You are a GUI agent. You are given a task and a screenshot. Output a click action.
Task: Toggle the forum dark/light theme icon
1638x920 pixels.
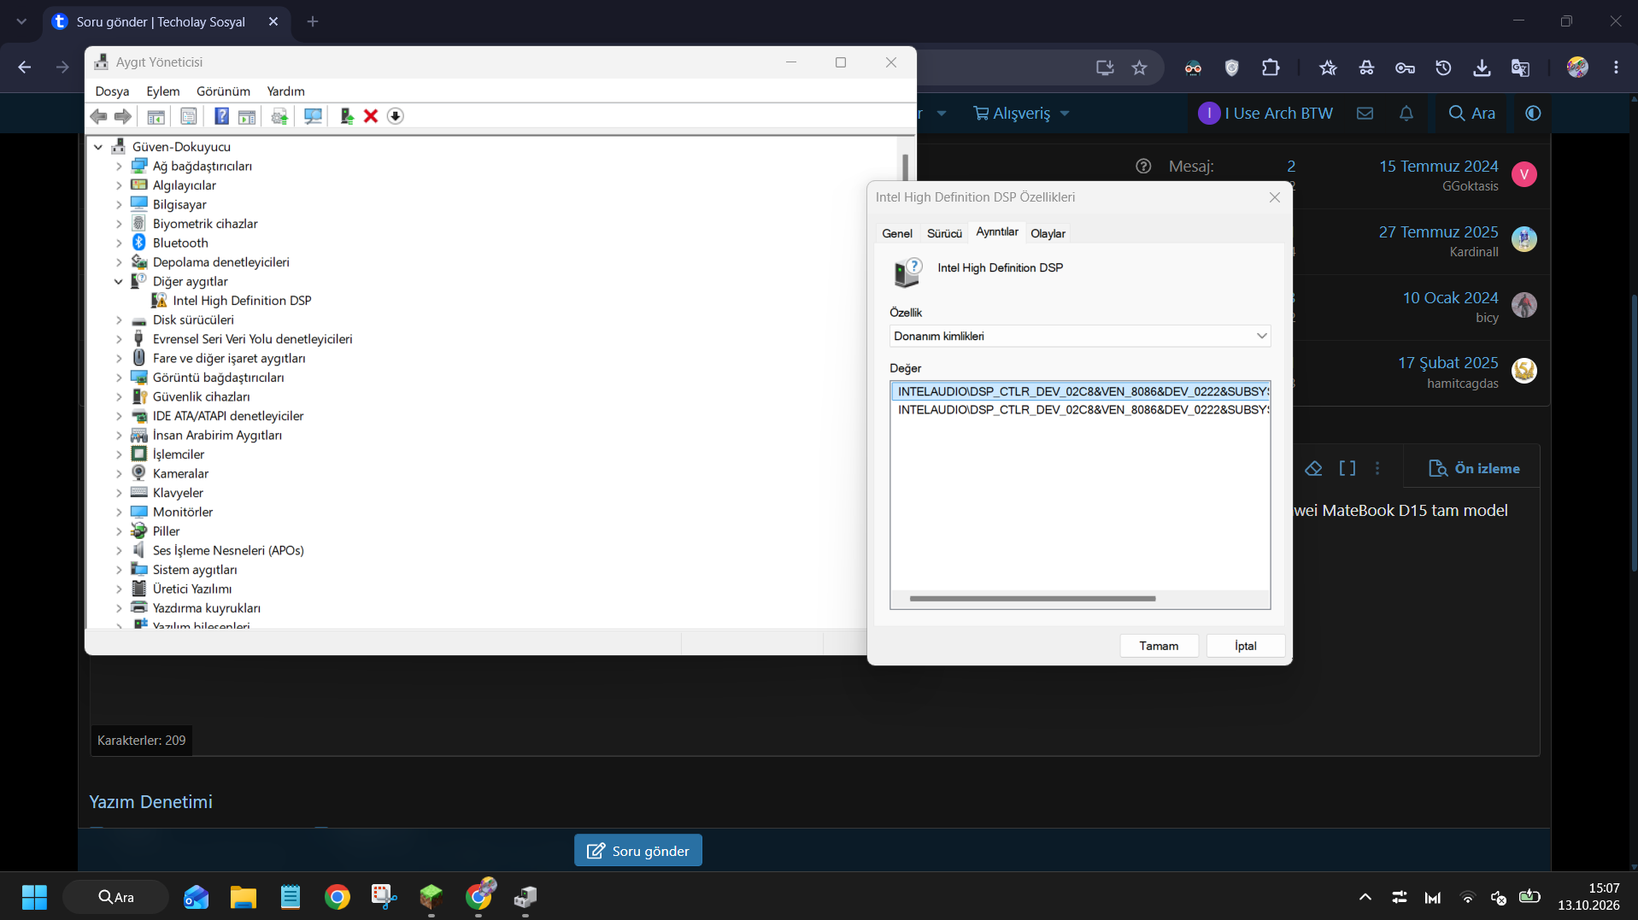pos(1533,113)
